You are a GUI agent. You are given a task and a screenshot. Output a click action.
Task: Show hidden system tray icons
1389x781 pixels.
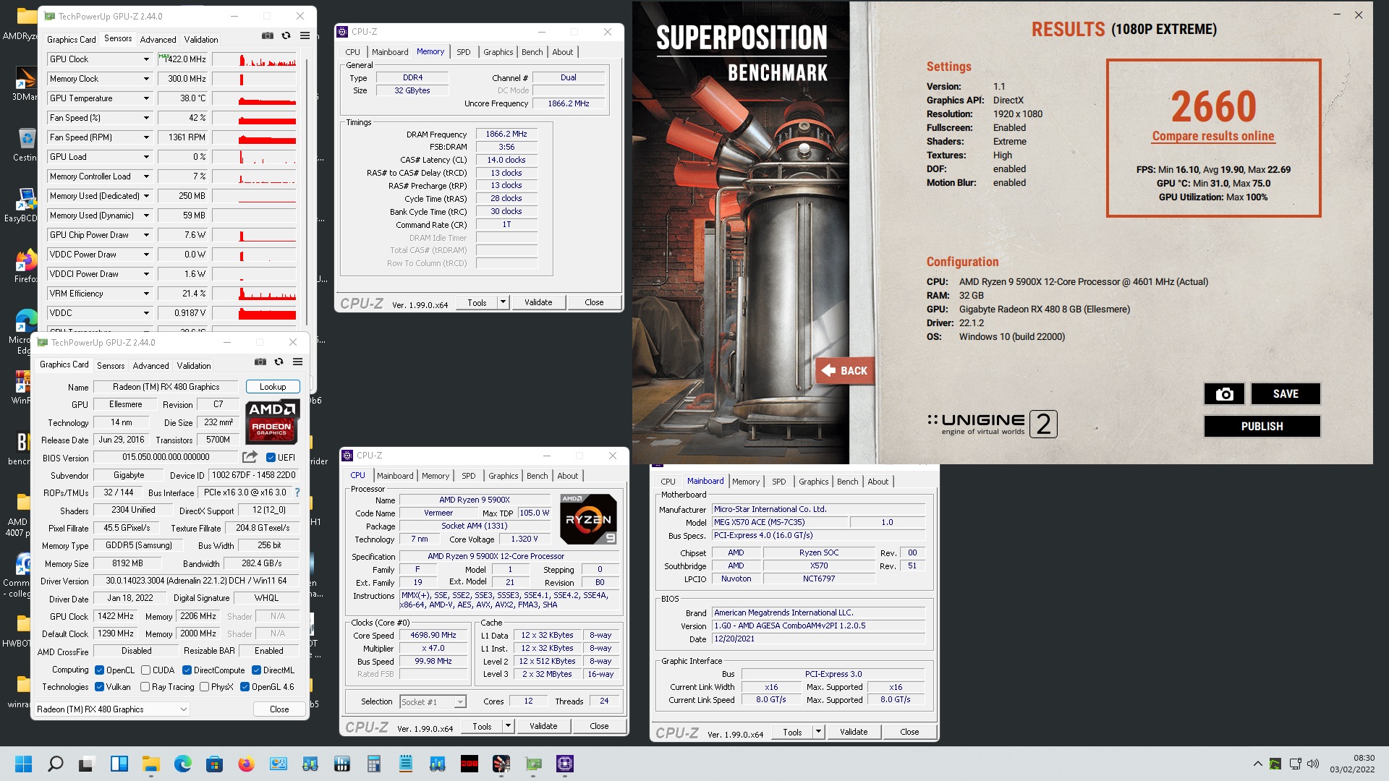point(1257,764)
